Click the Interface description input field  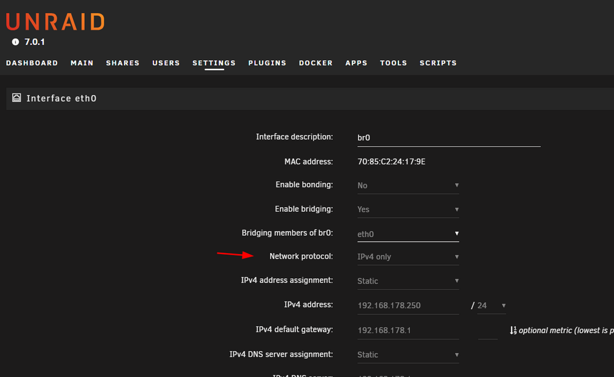click(449, 138)
